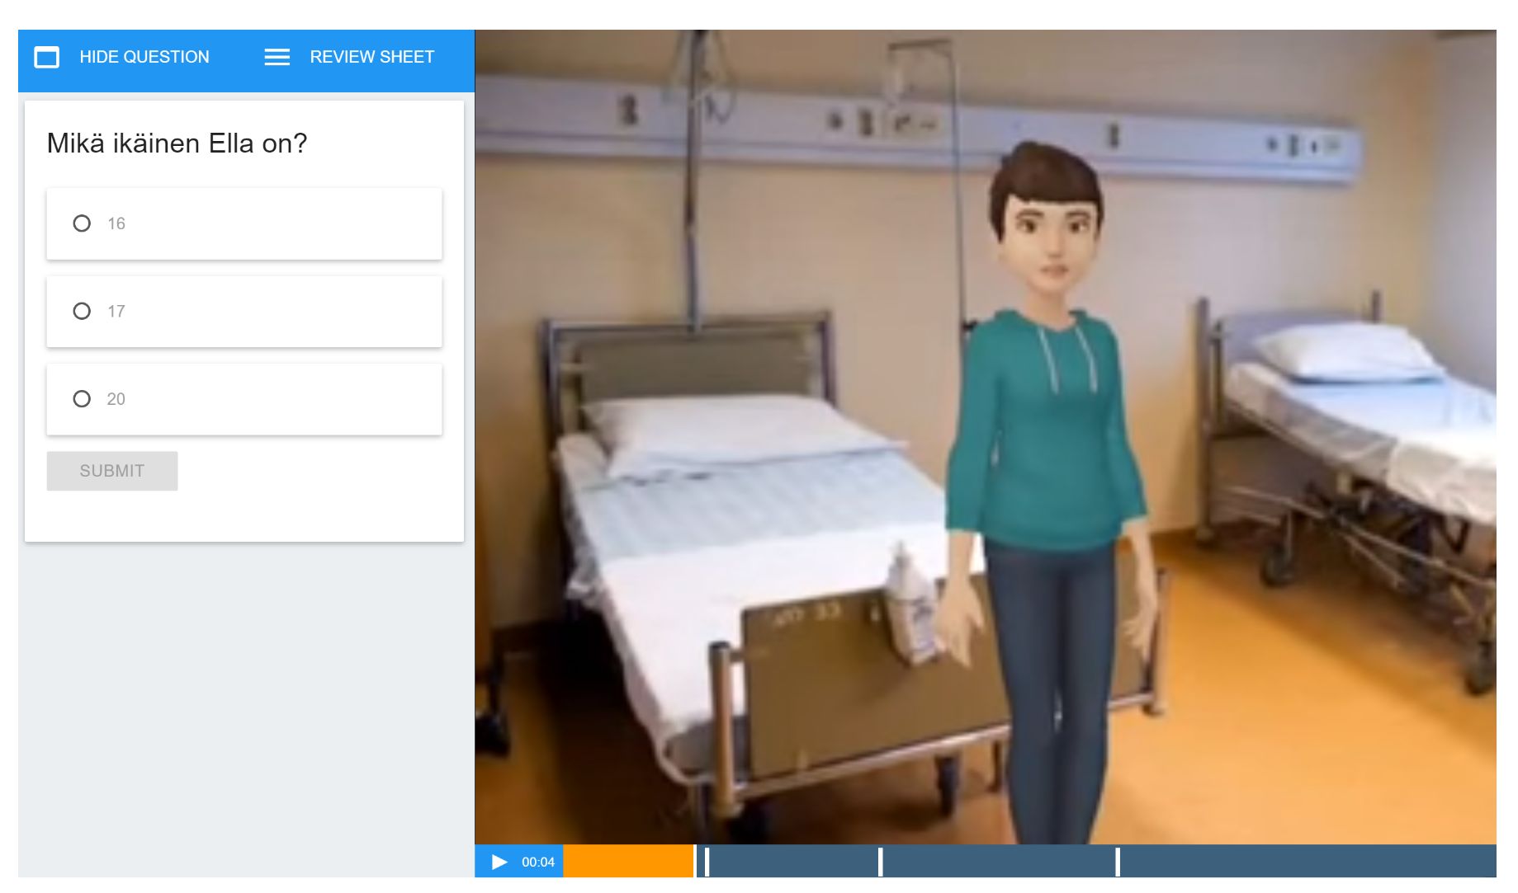
Task: Click the orange played section of progress bar
Action: coord(627,862)
